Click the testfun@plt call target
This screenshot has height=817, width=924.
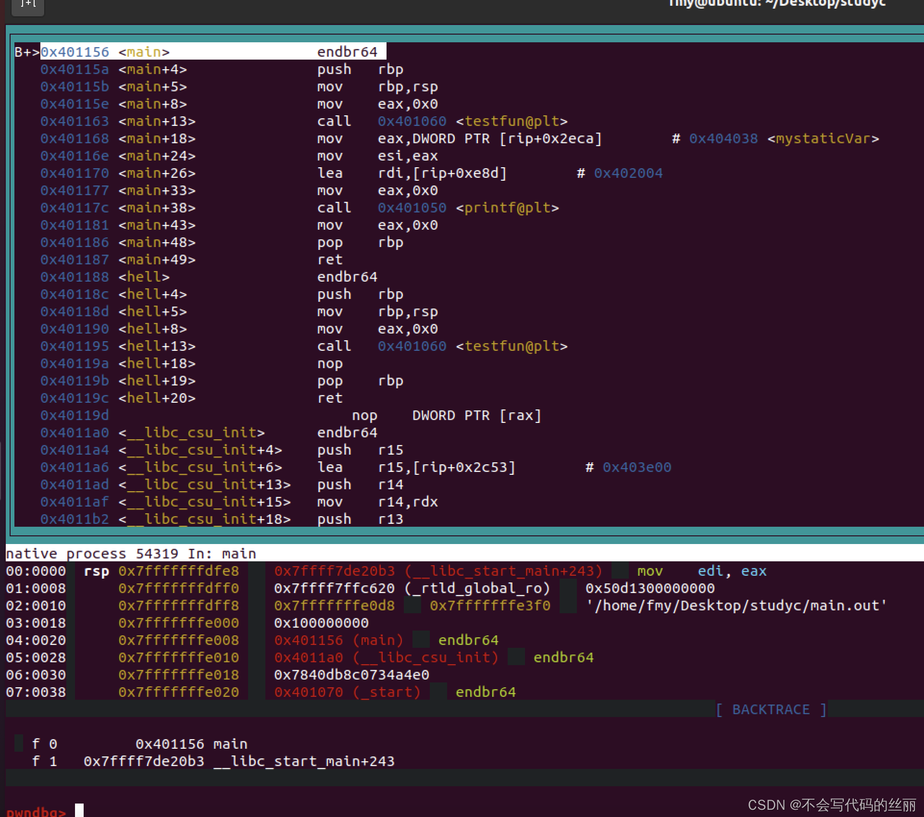[x=511, y=121]
